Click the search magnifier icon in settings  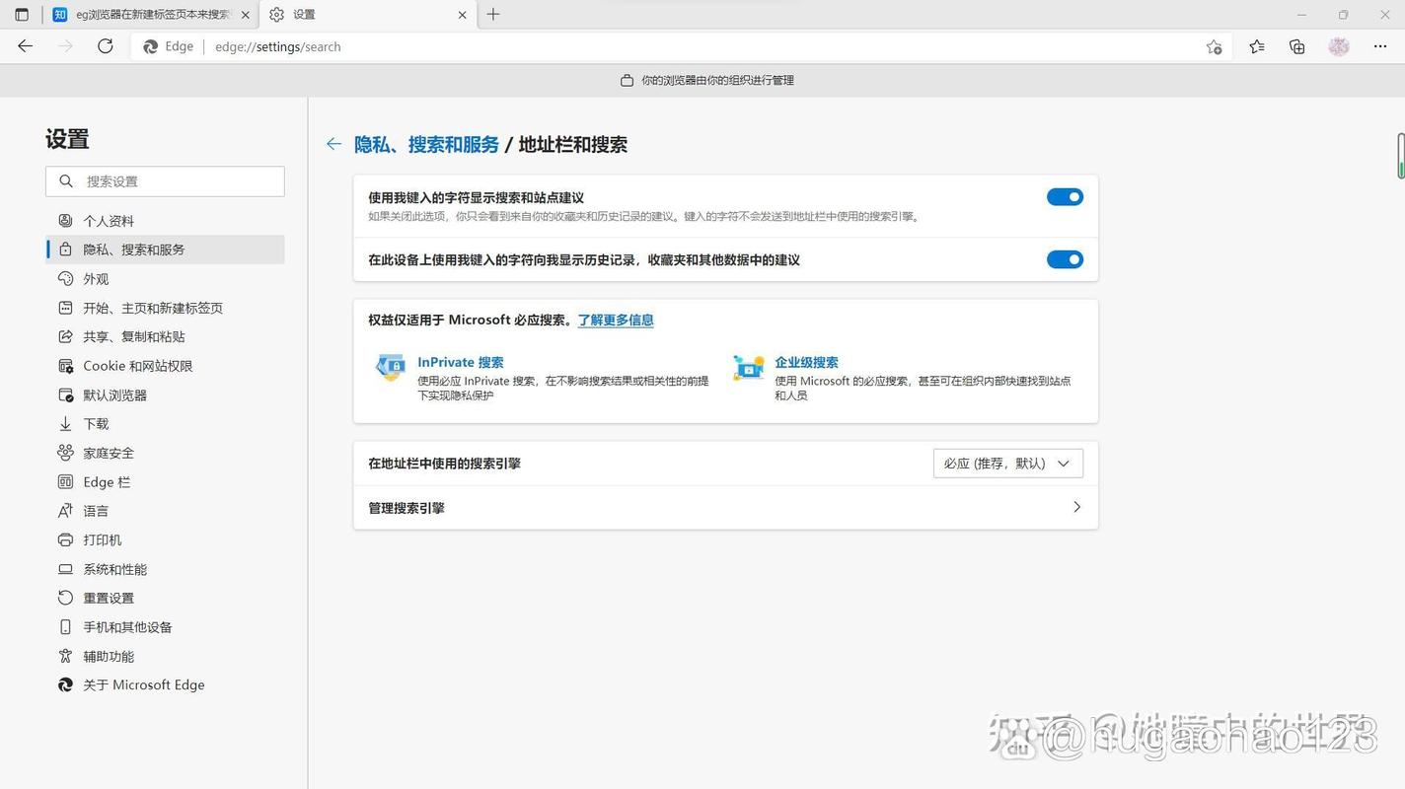[66, 181]
